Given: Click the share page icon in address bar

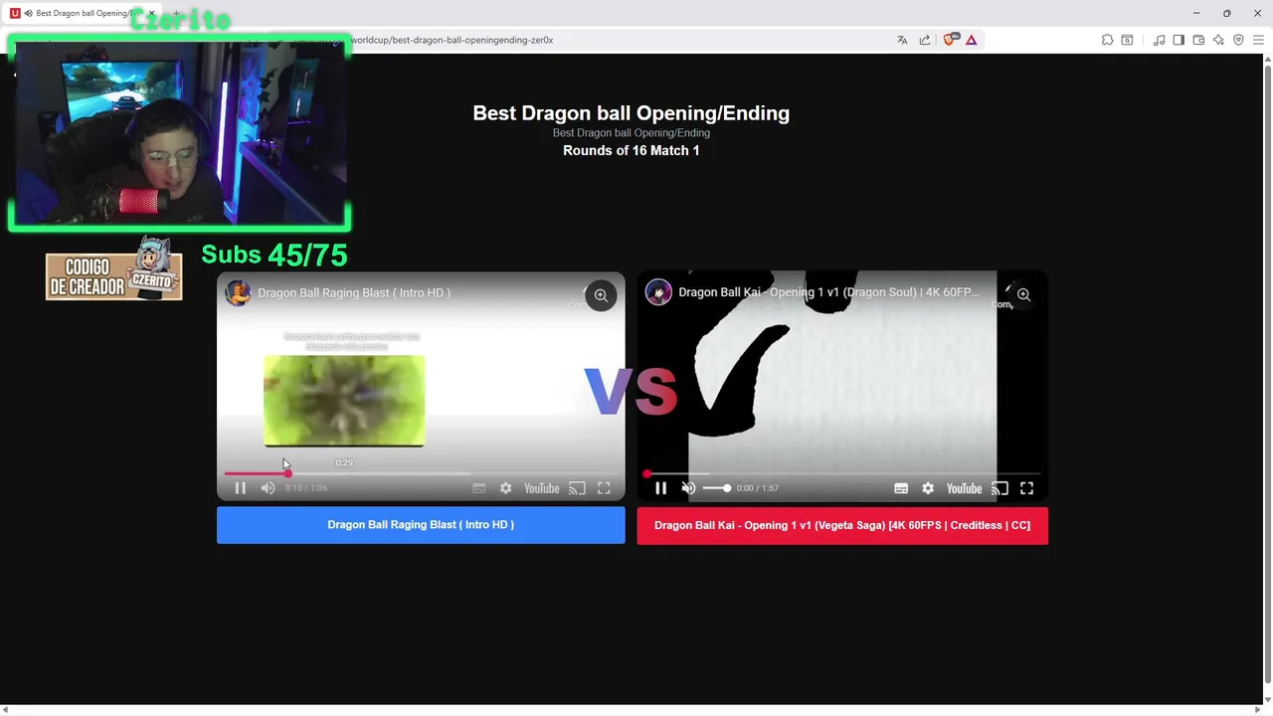Looking at the screenshot, I should coord(925,40).
